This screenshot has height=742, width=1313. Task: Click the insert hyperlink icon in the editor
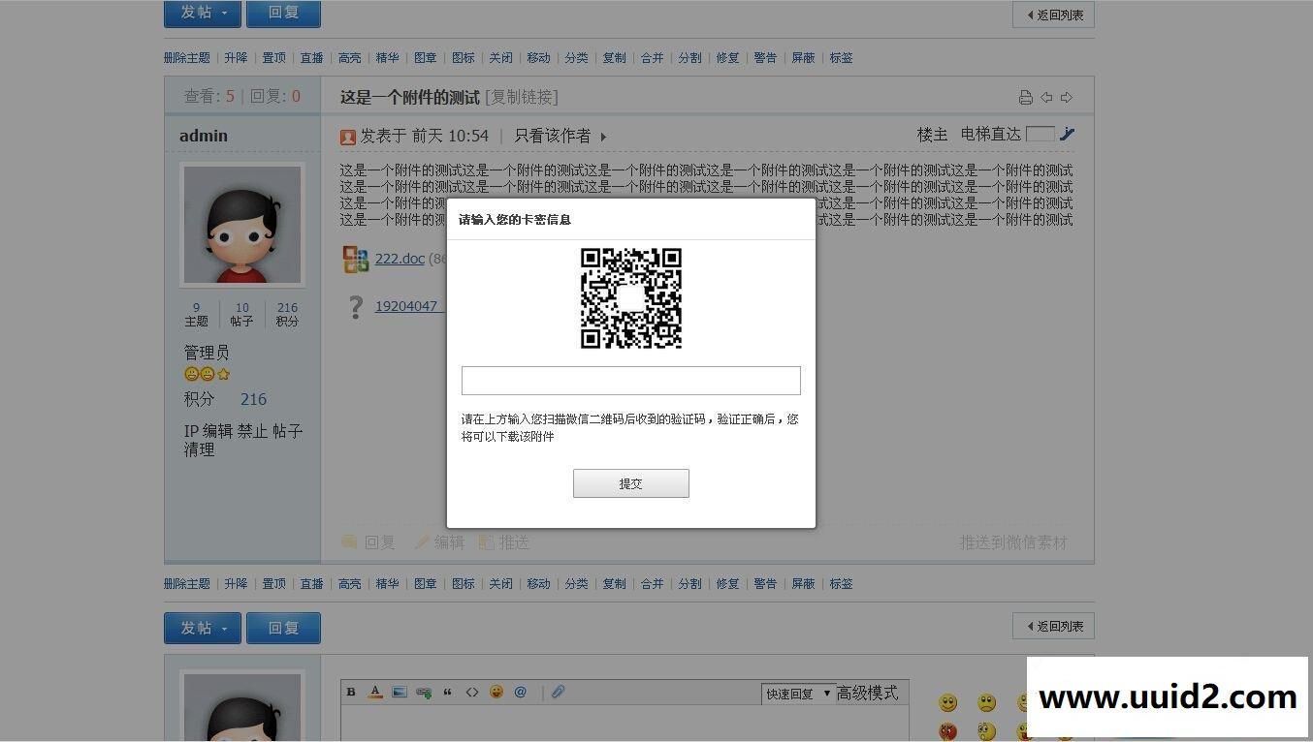[423, 692]
